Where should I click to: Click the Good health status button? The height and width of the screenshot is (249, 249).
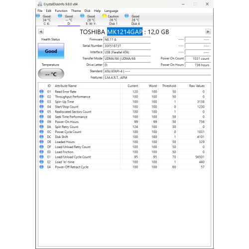pos(51,51)
